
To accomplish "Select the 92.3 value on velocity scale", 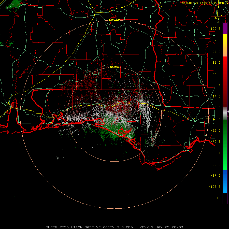I will coord(217,40).
